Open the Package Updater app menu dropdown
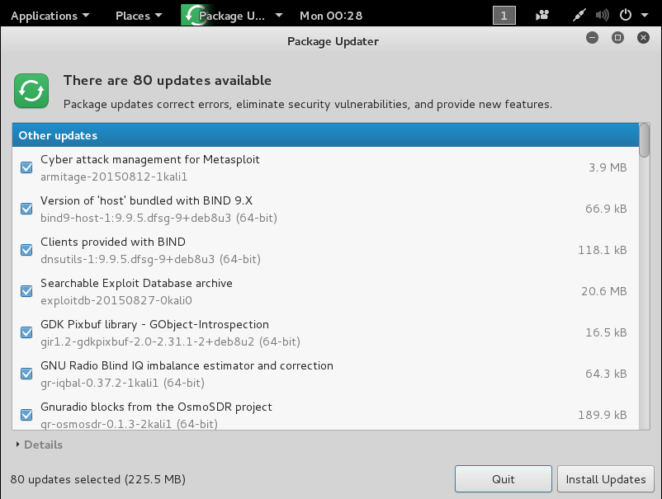 (x=279, y=16)
